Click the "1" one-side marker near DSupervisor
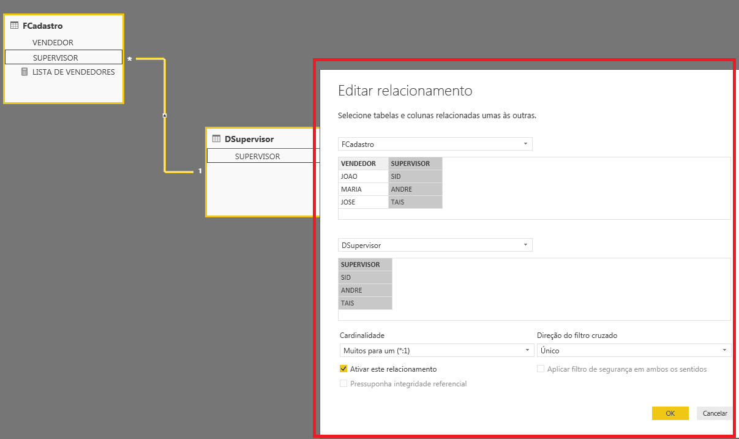The image size is (739, 439). 200,171
